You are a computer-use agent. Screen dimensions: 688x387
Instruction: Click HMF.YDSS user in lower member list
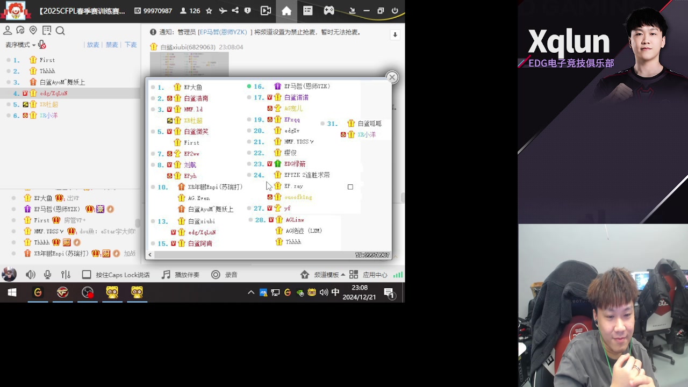[49, 231]
